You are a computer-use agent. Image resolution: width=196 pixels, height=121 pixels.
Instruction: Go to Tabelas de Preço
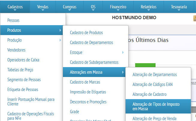pos(20,70)
